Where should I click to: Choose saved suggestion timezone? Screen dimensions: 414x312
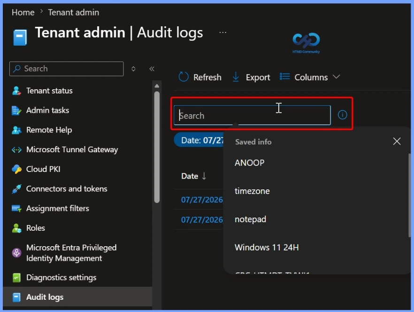tap(252, 191)
